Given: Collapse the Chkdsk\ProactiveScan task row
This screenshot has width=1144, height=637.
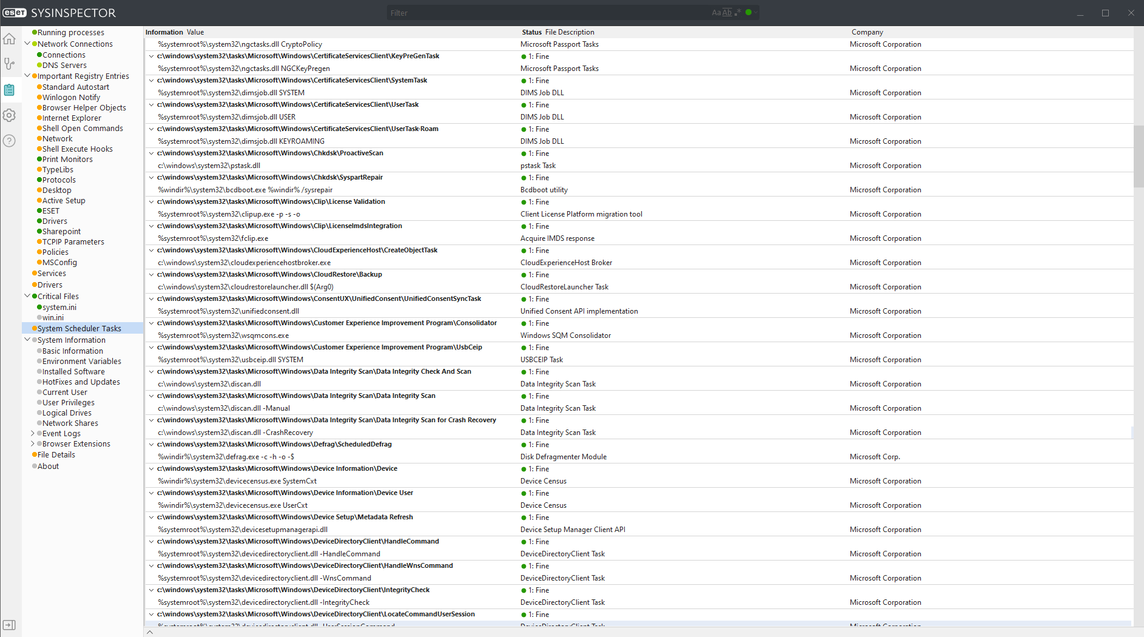Looking at the screenshot, I should (151, 153).
